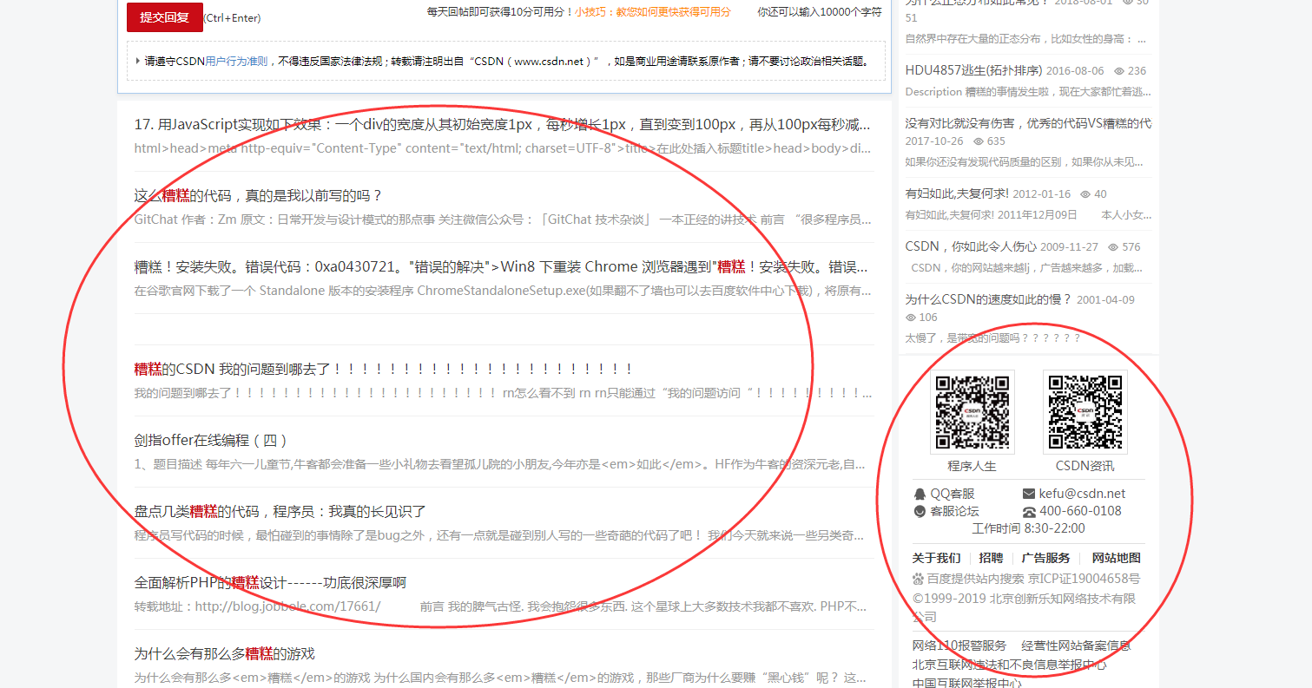The width and height of the screenshot is (1312, 688).
Task: Open sidebar article CSDN，你如此令人伤心
Action: coord(971,246)
